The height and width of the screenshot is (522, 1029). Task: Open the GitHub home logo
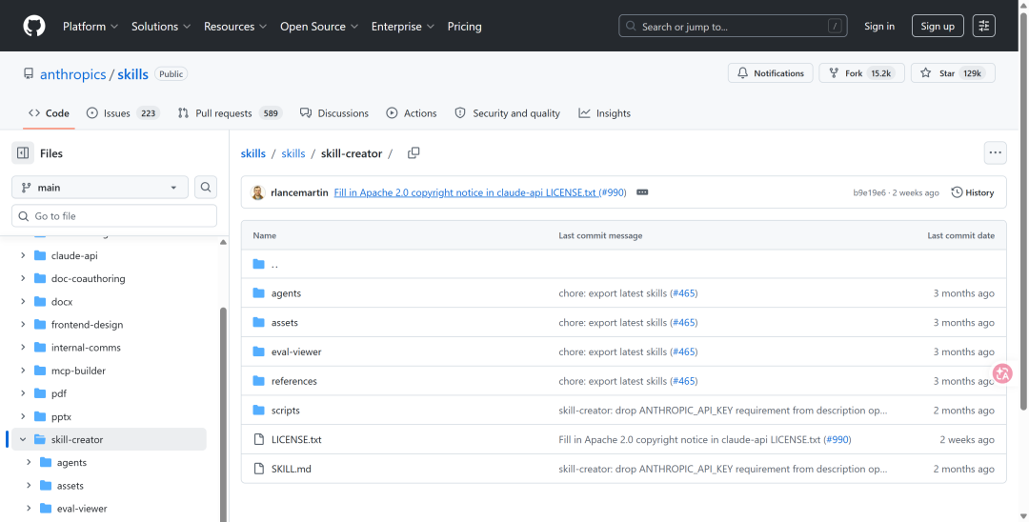34,27
